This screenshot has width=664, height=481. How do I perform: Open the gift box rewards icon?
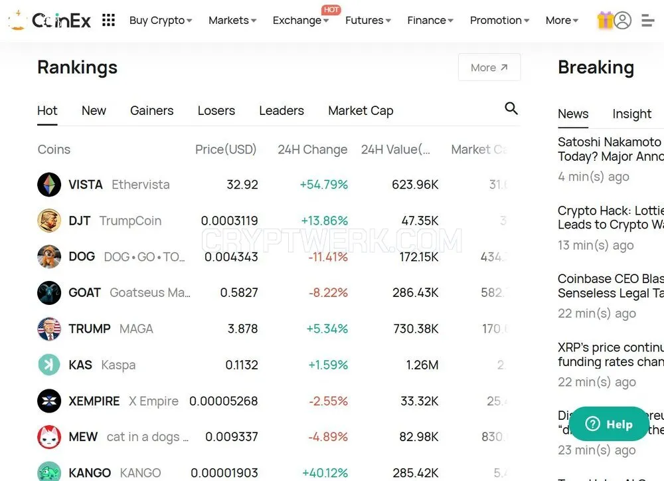click(x=605, y=20)
